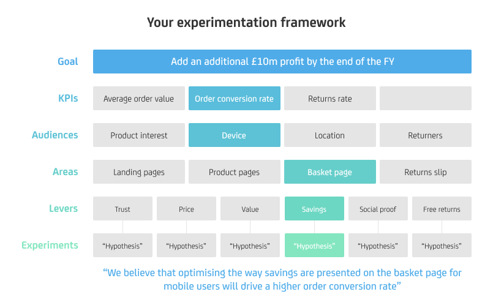This screenshot has width=493, height=308.
Task: Select the Returns rate KPI box
Action: pyautogui.click(x=330, y=99)
